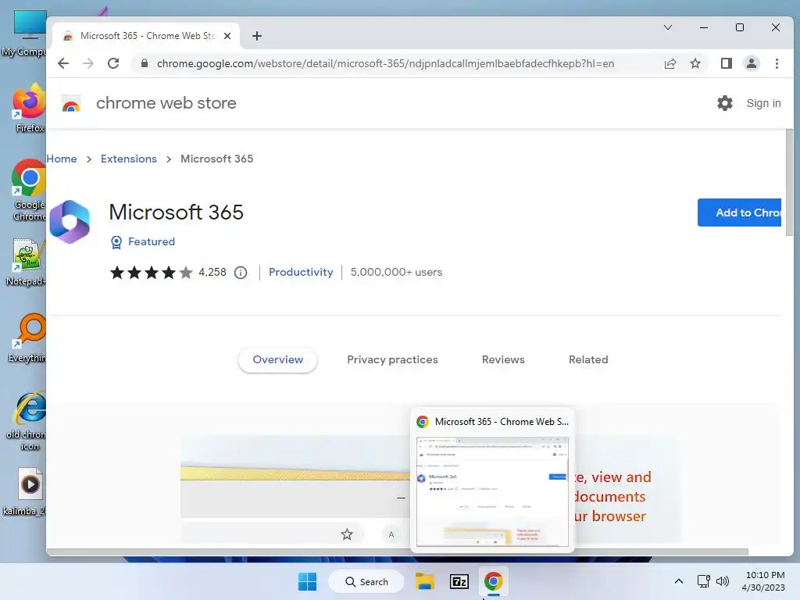
Task: Show hidden system tray icons
Action: click(x=679, y=581)
